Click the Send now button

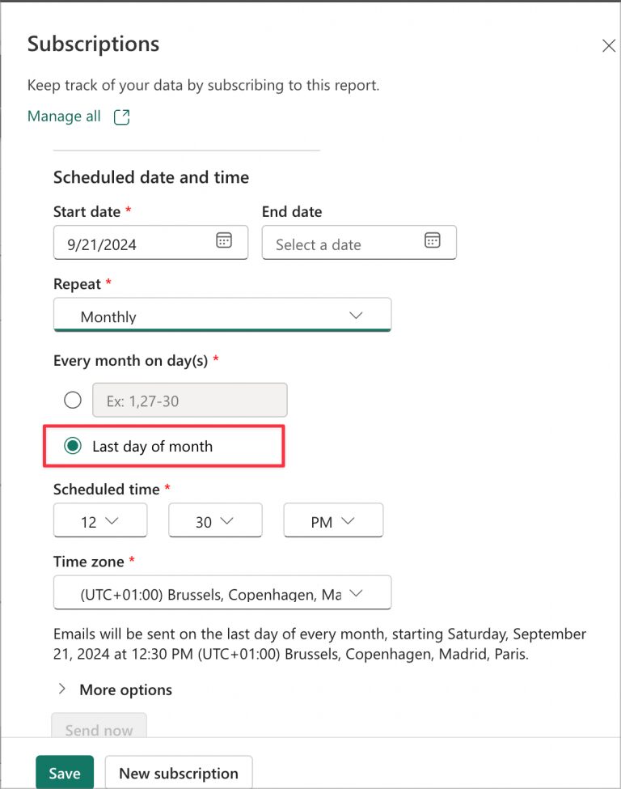click(99, 729)
